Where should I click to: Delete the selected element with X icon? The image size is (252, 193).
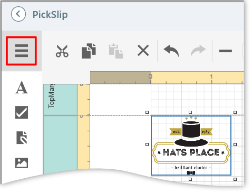143,51
